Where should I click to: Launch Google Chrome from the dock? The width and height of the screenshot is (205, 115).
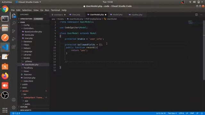click(x=5, y=9)
